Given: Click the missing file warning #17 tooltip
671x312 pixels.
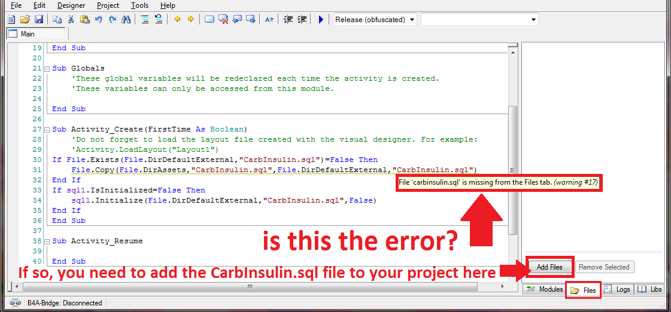Looking at the screenshot, I should pos(499,182).
